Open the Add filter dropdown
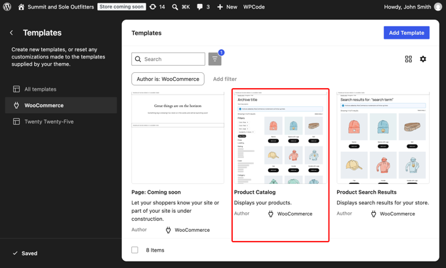This screenshot has width=446, height=268. [x=225, y=79]
